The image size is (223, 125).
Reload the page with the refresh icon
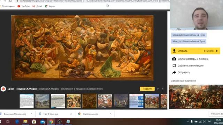click(10, 1)
